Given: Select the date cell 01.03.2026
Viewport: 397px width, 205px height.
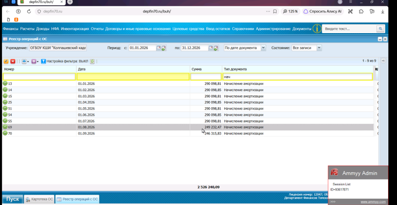Looking at the screenshot, I should tap(133, 96).
